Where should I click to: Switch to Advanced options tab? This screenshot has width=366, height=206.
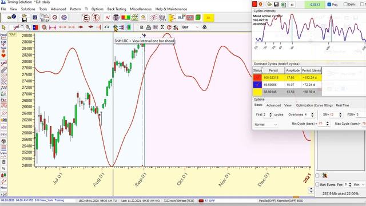click(273, 105)
